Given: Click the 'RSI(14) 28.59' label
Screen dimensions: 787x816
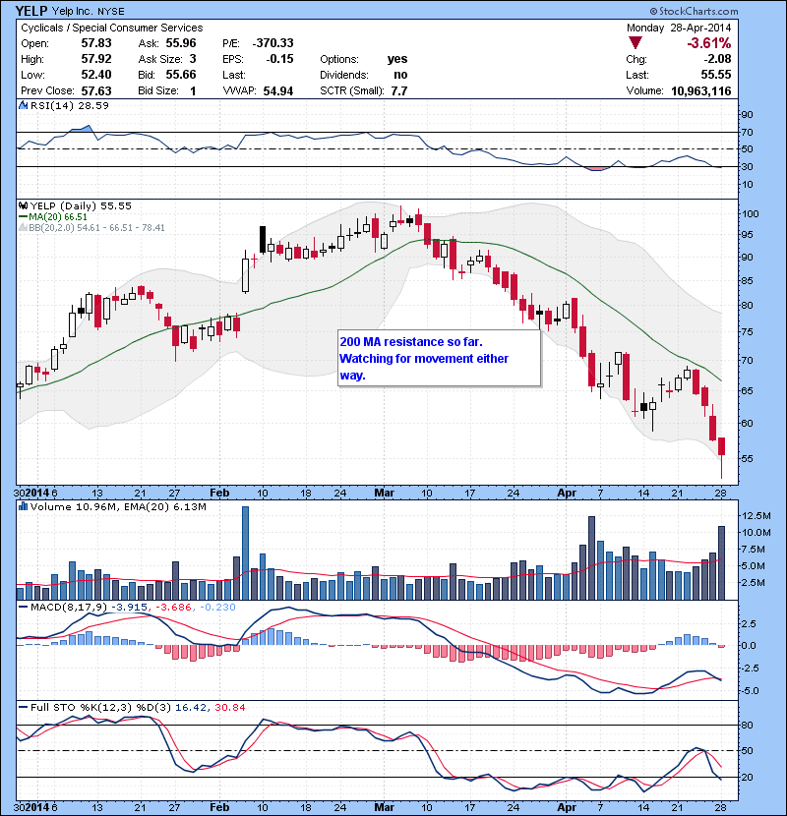Looking at the screenshot, I should [x=69, y=105].
